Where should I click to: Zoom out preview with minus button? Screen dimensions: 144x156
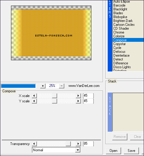pyautogui.click(x=62, y=86)
